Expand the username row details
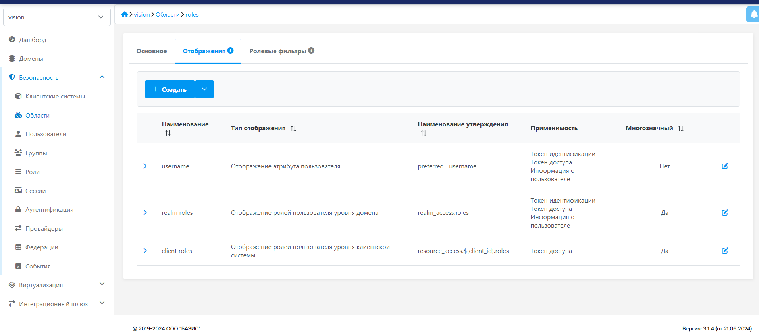 point(145,166)
